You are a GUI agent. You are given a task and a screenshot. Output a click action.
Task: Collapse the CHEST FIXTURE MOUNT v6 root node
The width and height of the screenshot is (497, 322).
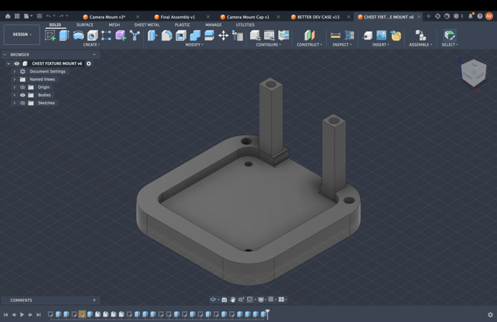tap(9, 63)
